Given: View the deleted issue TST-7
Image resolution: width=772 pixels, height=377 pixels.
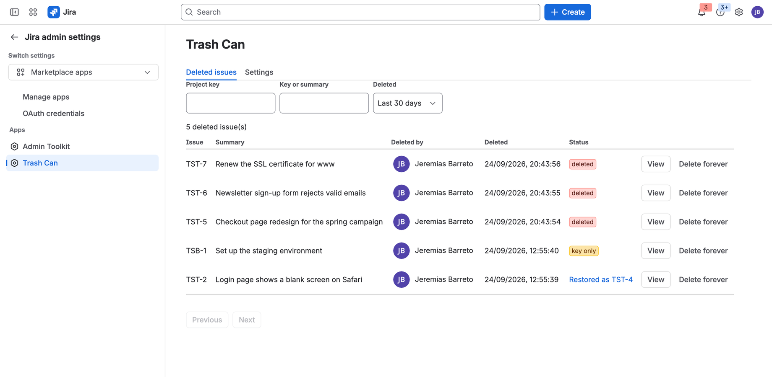Looking at the screenshot, I should pyautogui.click(x=655, y=164).
